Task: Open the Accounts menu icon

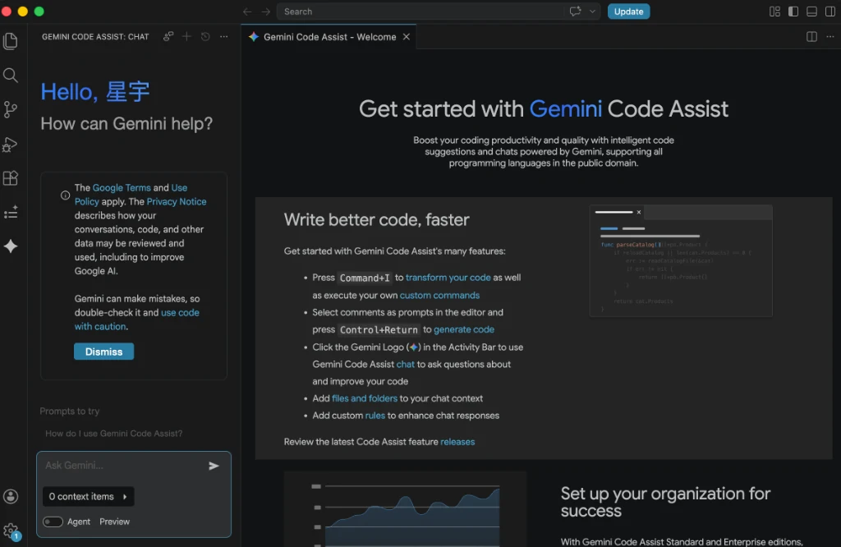Action: click(10, 497)
